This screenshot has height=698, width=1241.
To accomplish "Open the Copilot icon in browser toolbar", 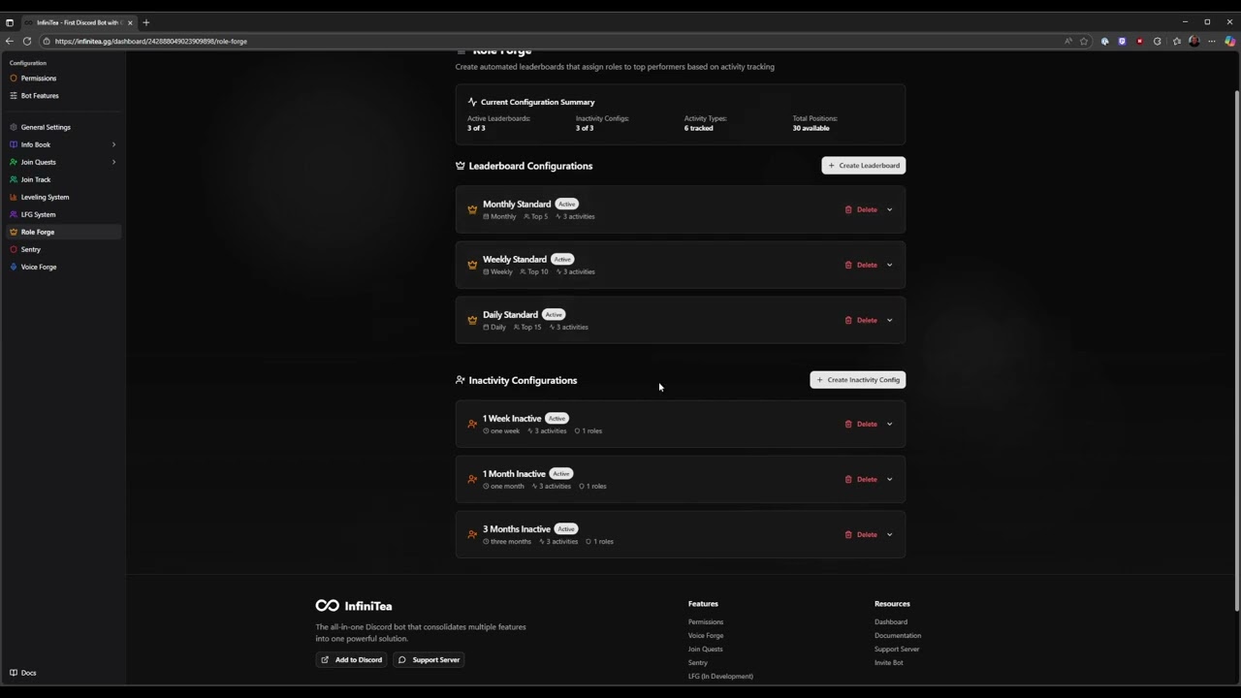I will pos(1229,42).
